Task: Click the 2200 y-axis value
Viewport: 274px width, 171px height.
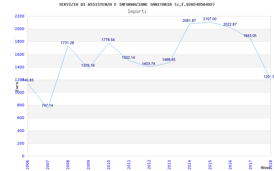Action: 20,16
